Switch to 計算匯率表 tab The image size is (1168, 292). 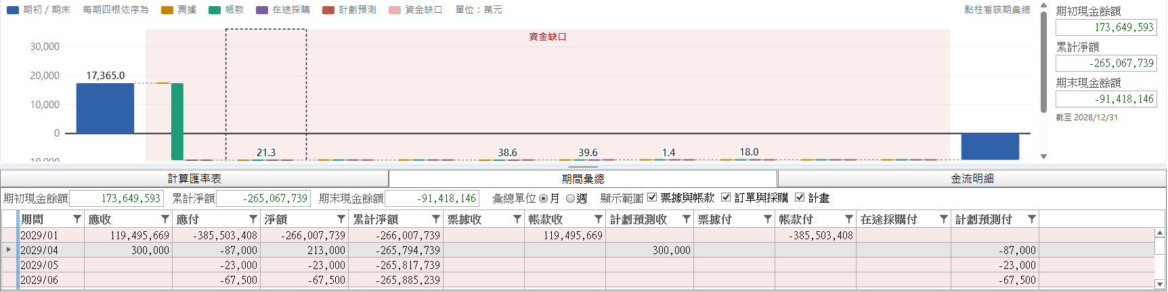(x=194, y=178)
